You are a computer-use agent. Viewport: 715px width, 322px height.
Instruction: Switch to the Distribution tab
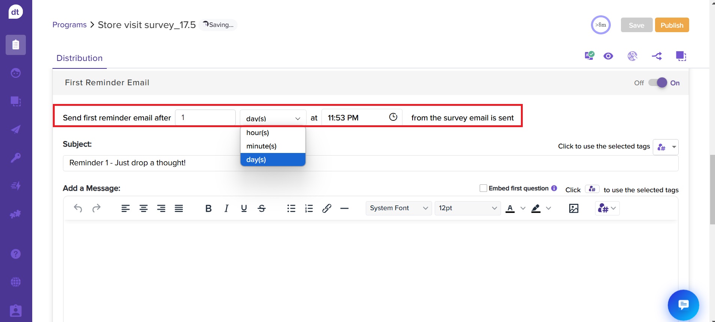[79, 58]
